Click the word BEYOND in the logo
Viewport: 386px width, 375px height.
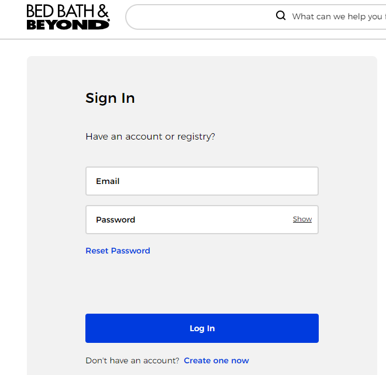[x=67, y=24]
